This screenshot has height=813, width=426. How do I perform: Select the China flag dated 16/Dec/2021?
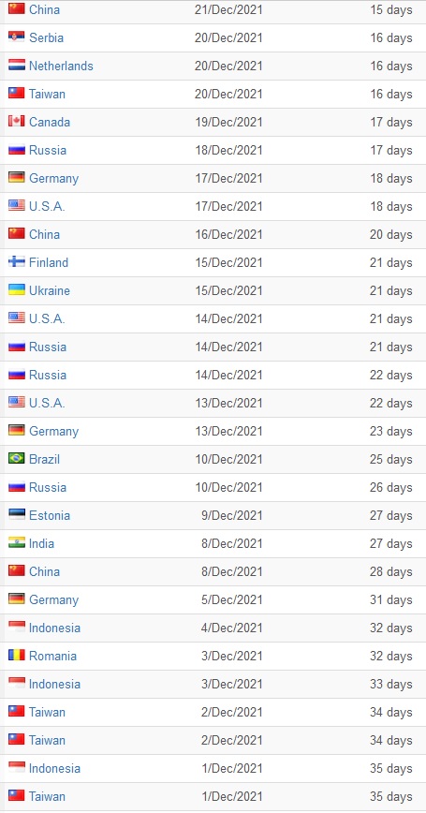coord(17,233)
